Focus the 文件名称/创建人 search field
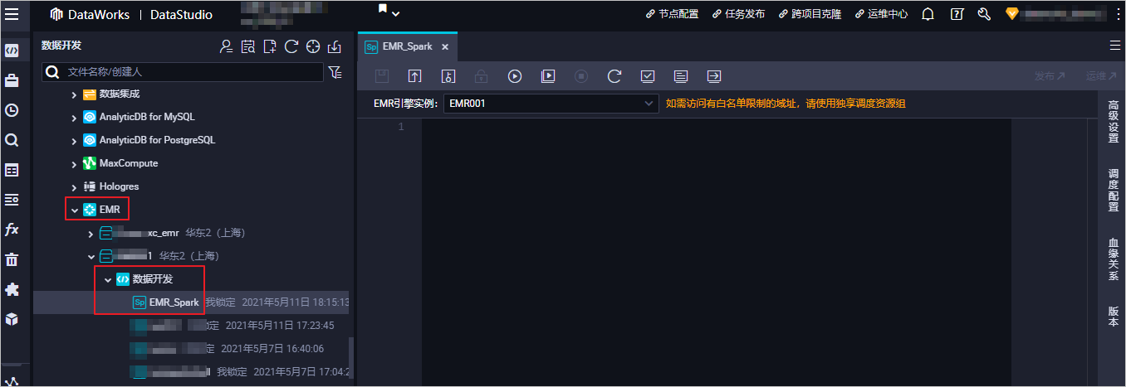This screenshot has height=387, width=1126. click(183, 72)
